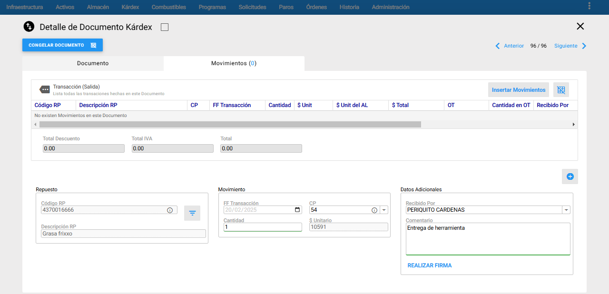Click scrollbar right arrow in movements table
Image resolution: width=609 pixels, height=294 pixels.
(574, 124)
